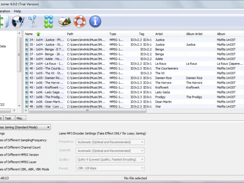Click the album cell La Roux (Japane...
The width and height of the screenshot is (244, 183).
(230, 64)
